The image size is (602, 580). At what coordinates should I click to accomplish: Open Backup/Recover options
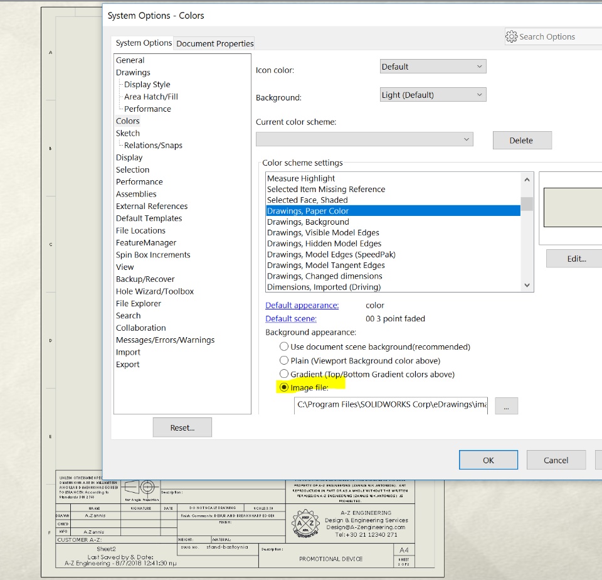click(x=145, y=279)
